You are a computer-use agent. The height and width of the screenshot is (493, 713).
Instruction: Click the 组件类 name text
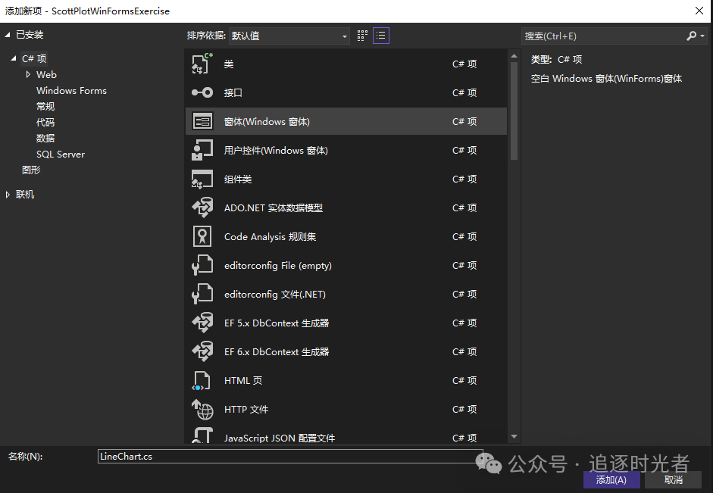(x=238, y=179)
